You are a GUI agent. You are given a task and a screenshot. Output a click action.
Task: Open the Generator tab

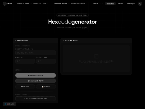[x=110, y=3]
